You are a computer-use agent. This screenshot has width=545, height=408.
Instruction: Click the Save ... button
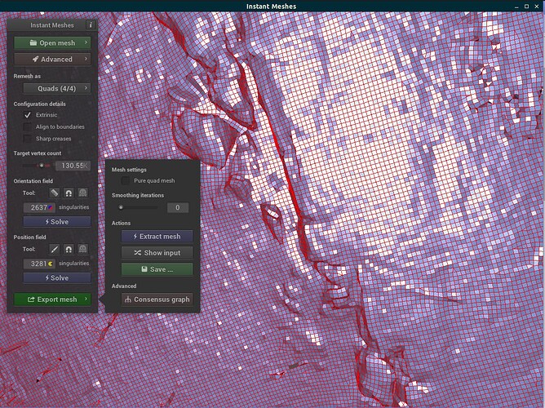157,269
